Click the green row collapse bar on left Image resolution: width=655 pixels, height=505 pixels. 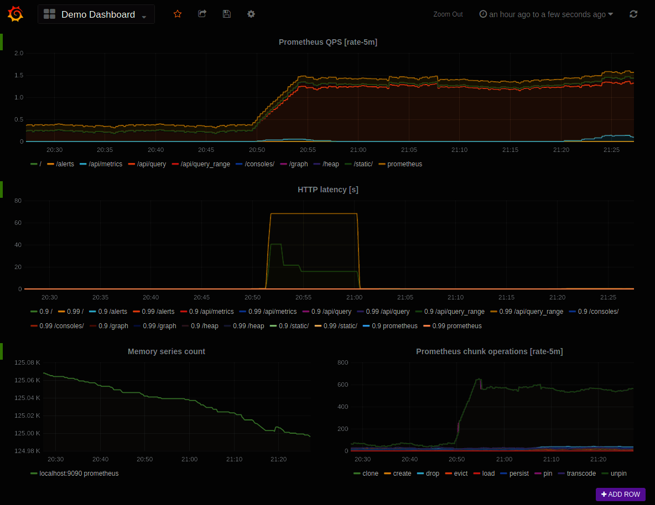pyautogui.click(x=2, y=41)
